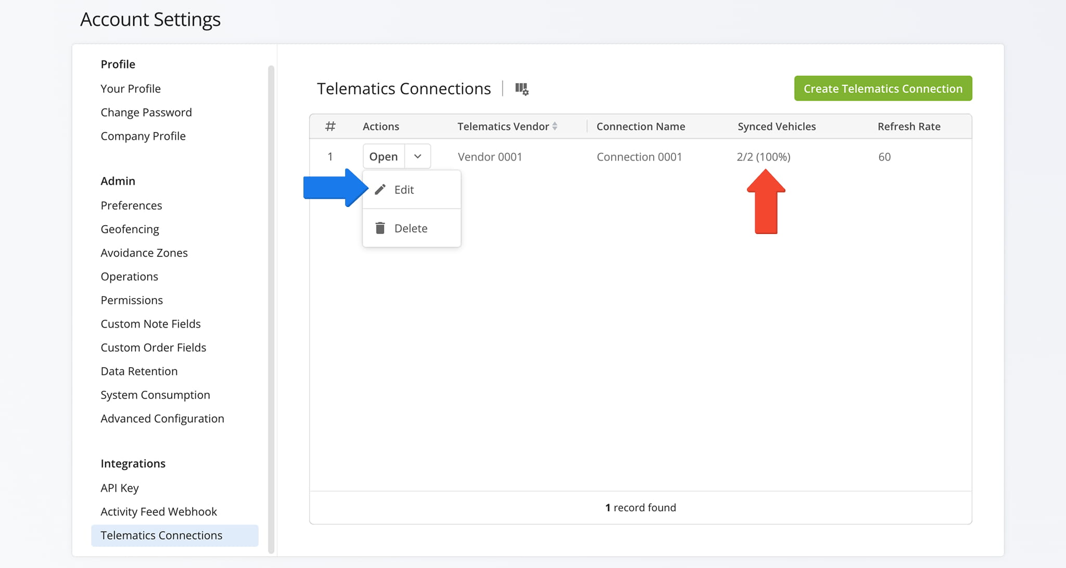Choose Edit from the actions menu
Screen dimensions: 1066x568
(404, 190)
